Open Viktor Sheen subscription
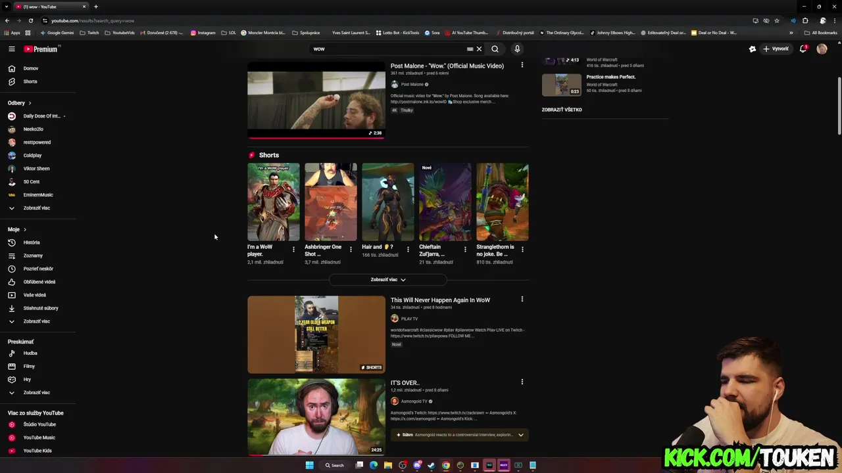 [x=37, y=169]
